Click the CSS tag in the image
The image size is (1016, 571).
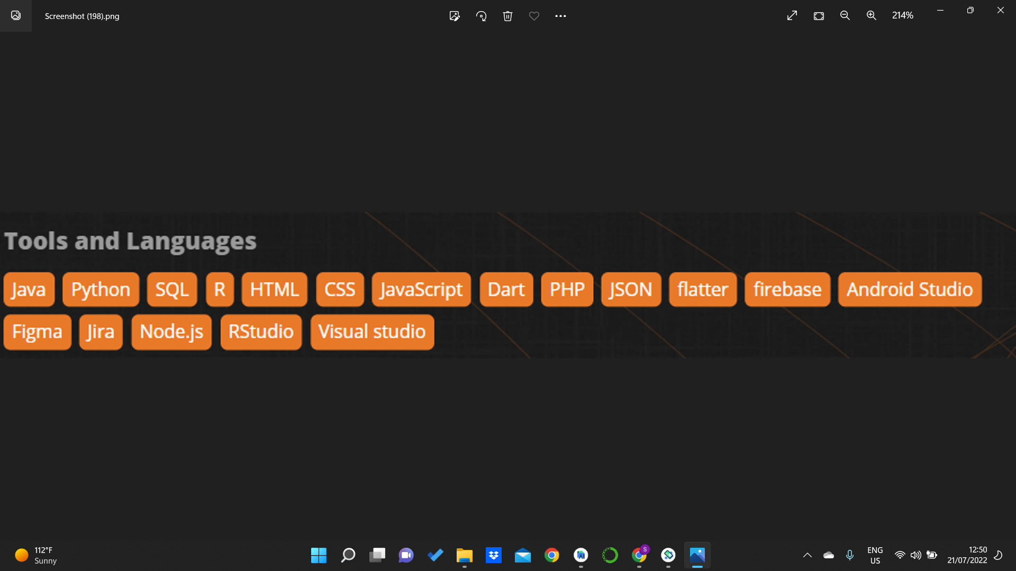tap(340, 290)
